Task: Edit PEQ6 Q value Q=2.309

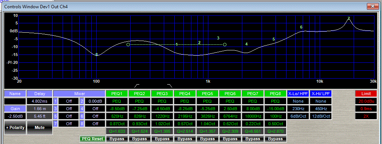Action: point(230,131)
